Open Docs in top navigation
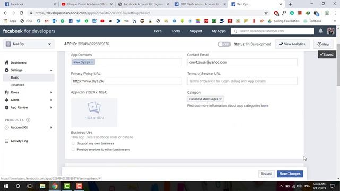The height and width of the screenshot is (191, 340). pos(158,31)
